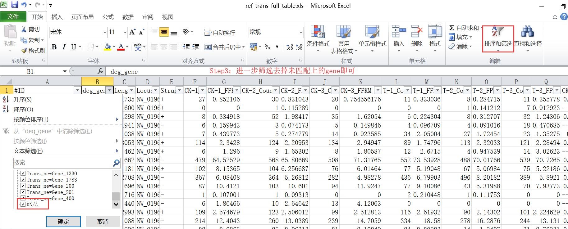The height and width of the screenshot is (229, 568).
Task: Click the center horizontal alignment icon
Action: click(164, 47)
